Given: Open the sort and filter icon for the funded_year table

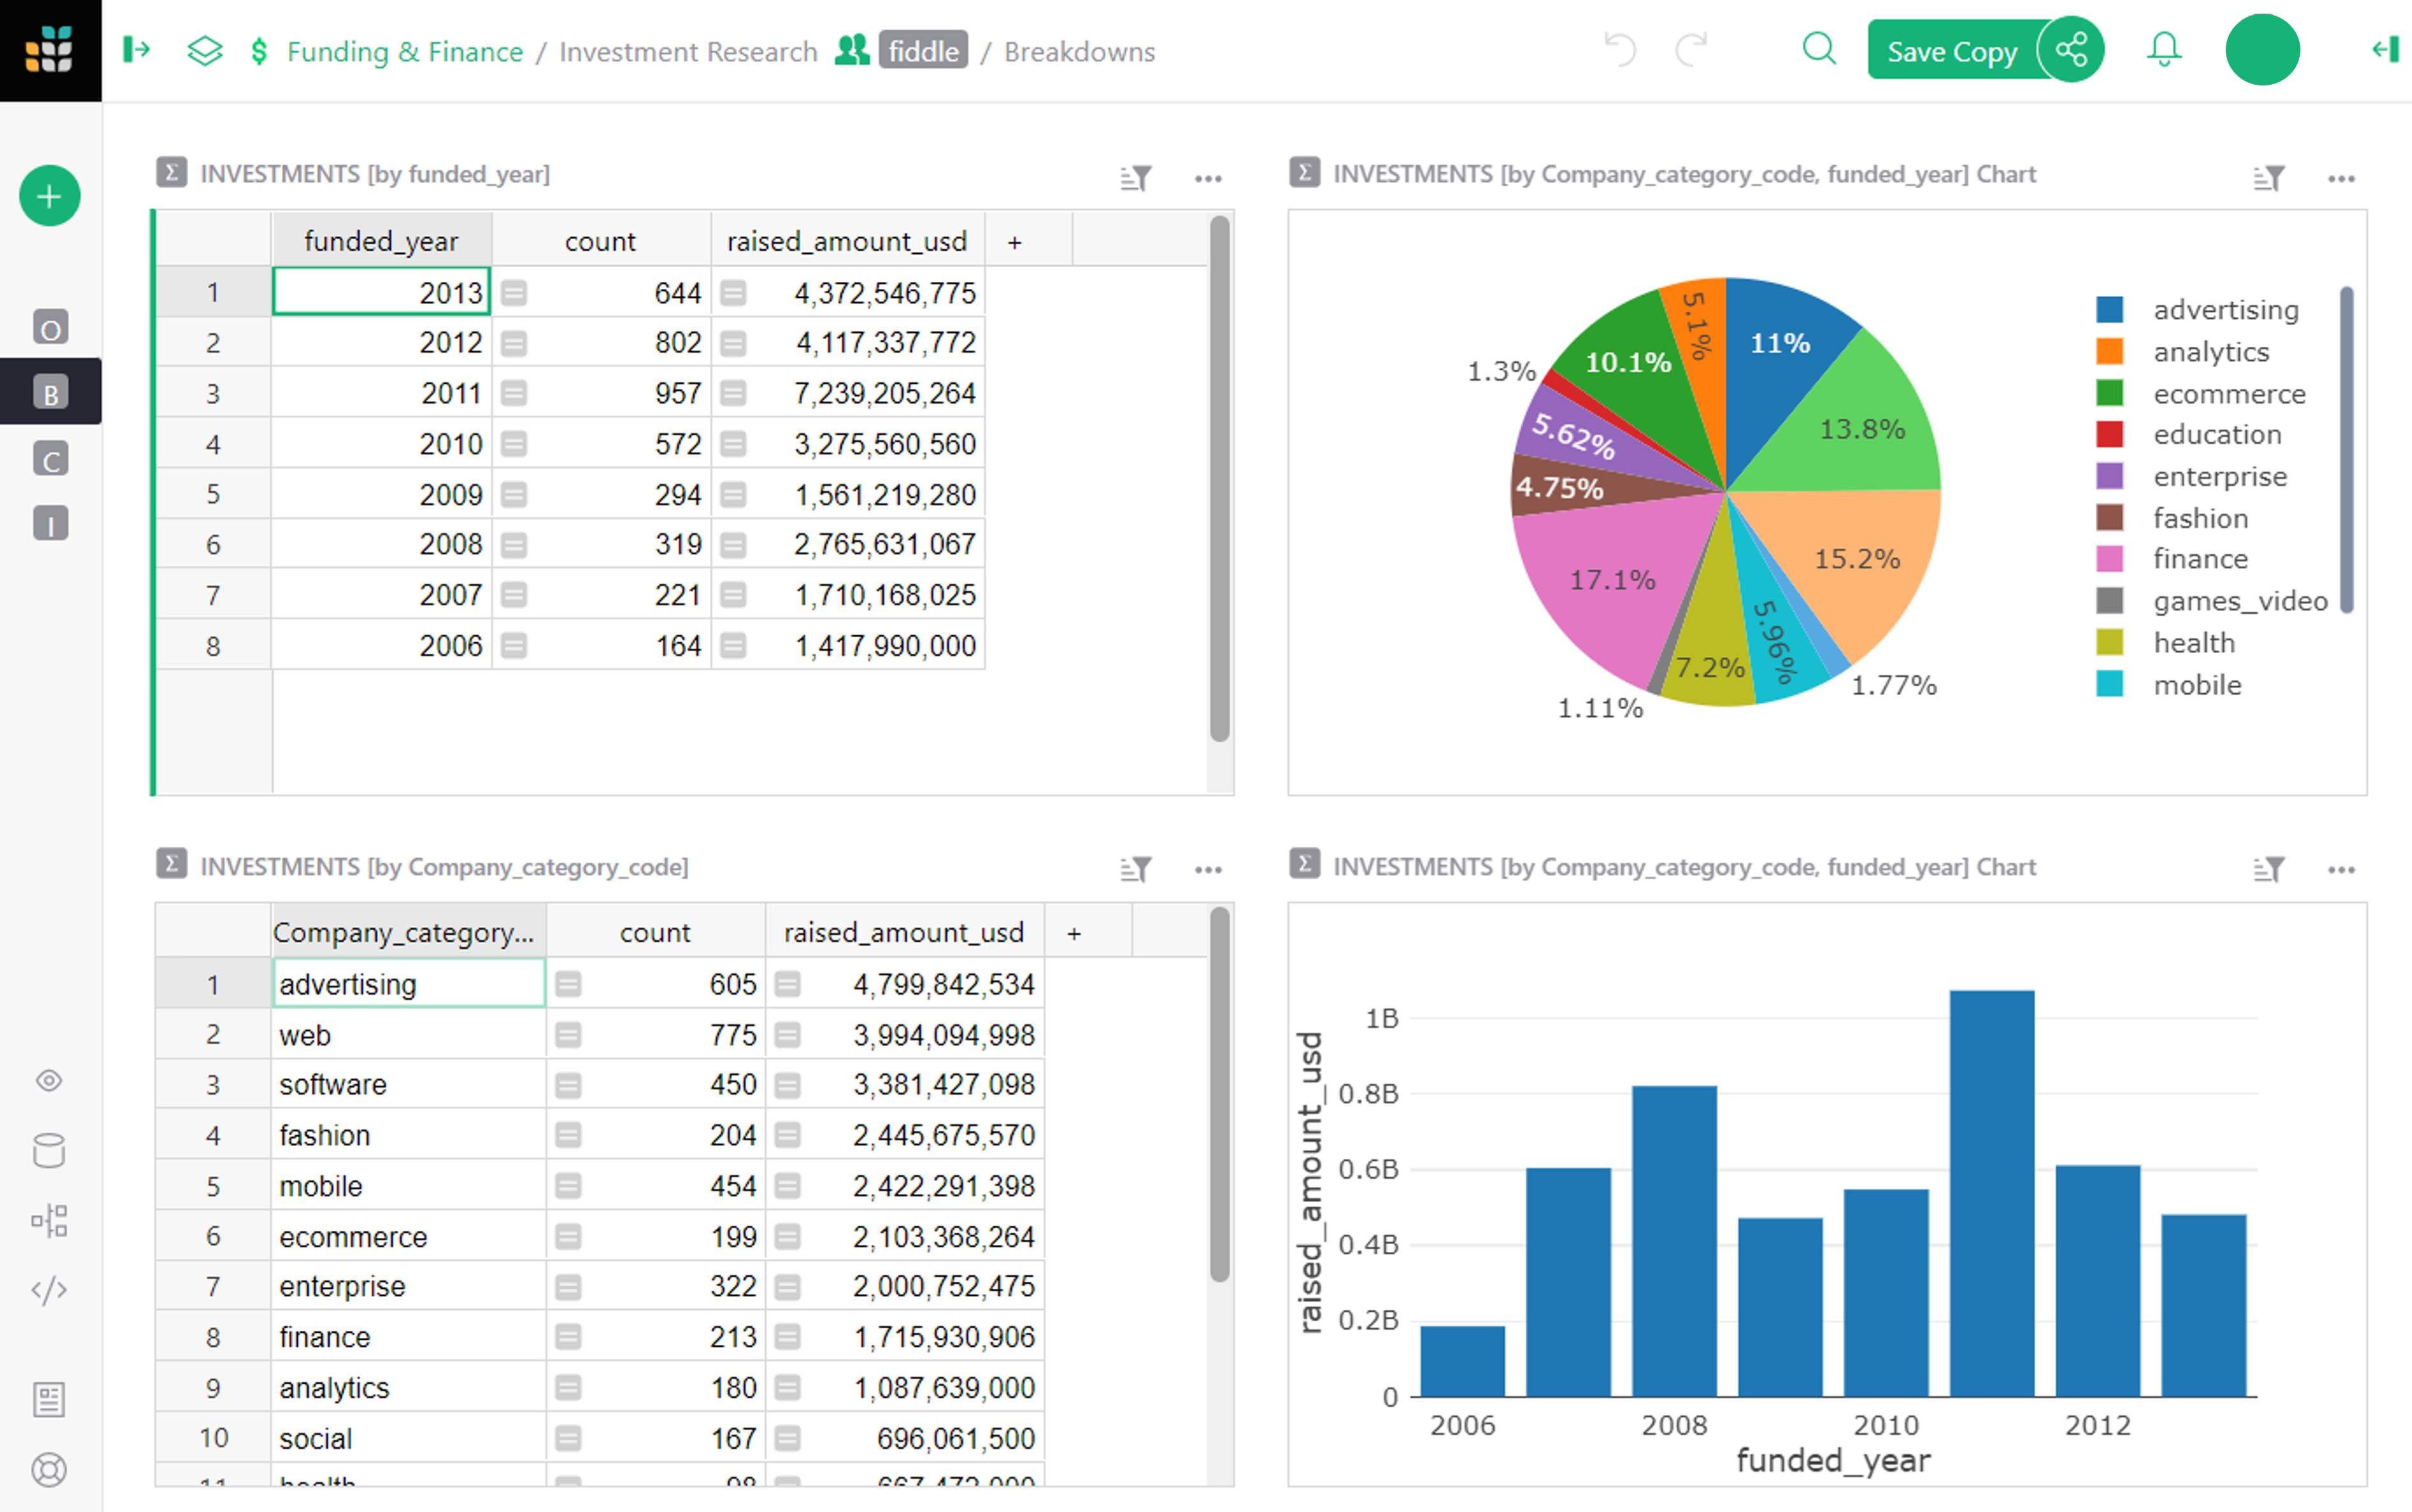Looking at the screenshot, I should click(1135, 178).
